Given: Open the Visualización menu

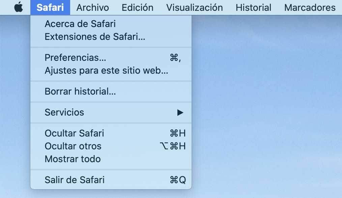Looking at the screenshot, I should (194, 7).
